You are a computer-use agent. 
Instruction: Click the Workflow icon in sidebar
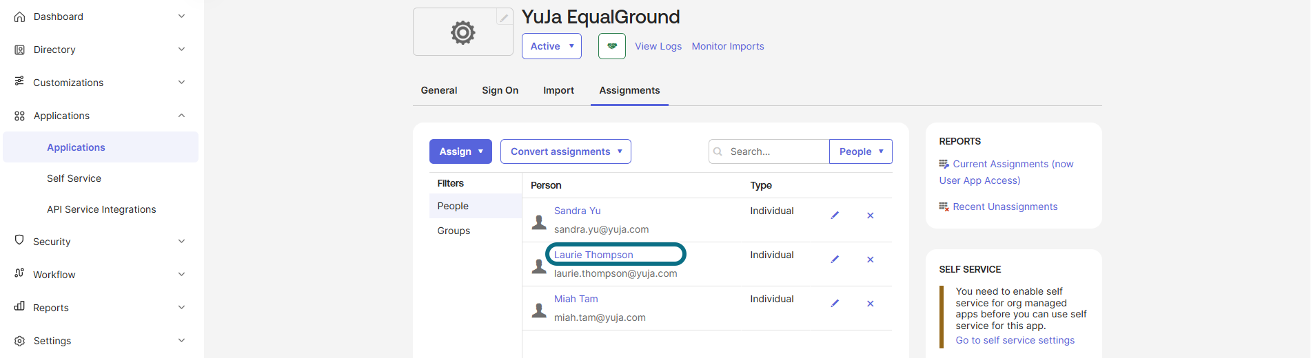click(x=19, y=273)
